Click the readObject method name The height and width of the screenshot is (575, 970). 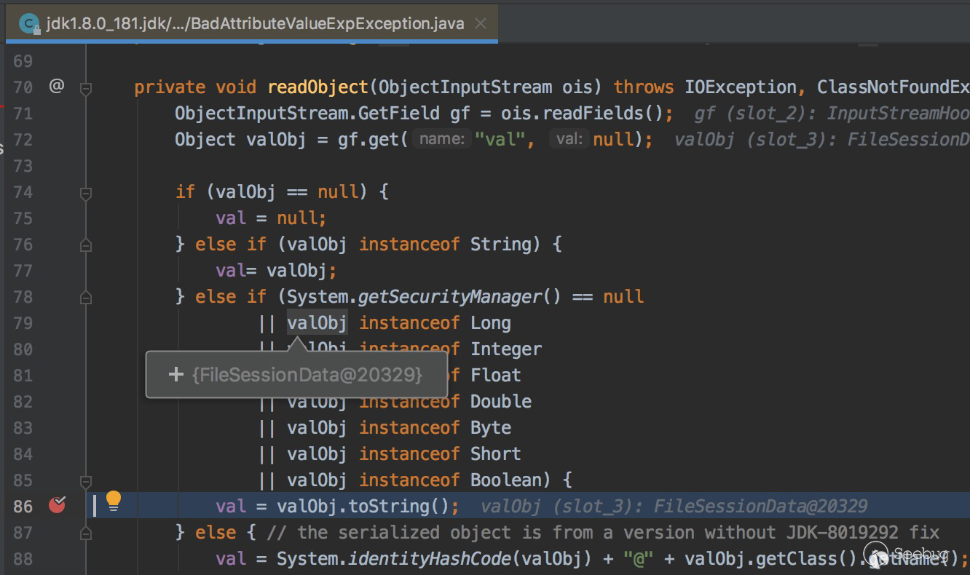(x=318, y=87)
